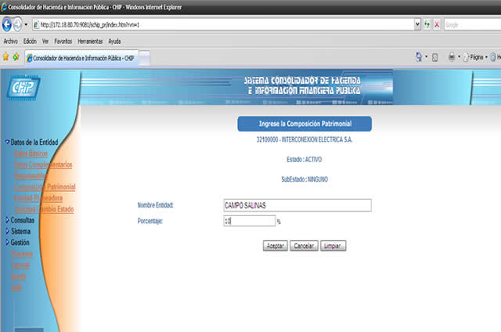Open the Tutorial link
This screenshot has width=501, height=332.
20,265
